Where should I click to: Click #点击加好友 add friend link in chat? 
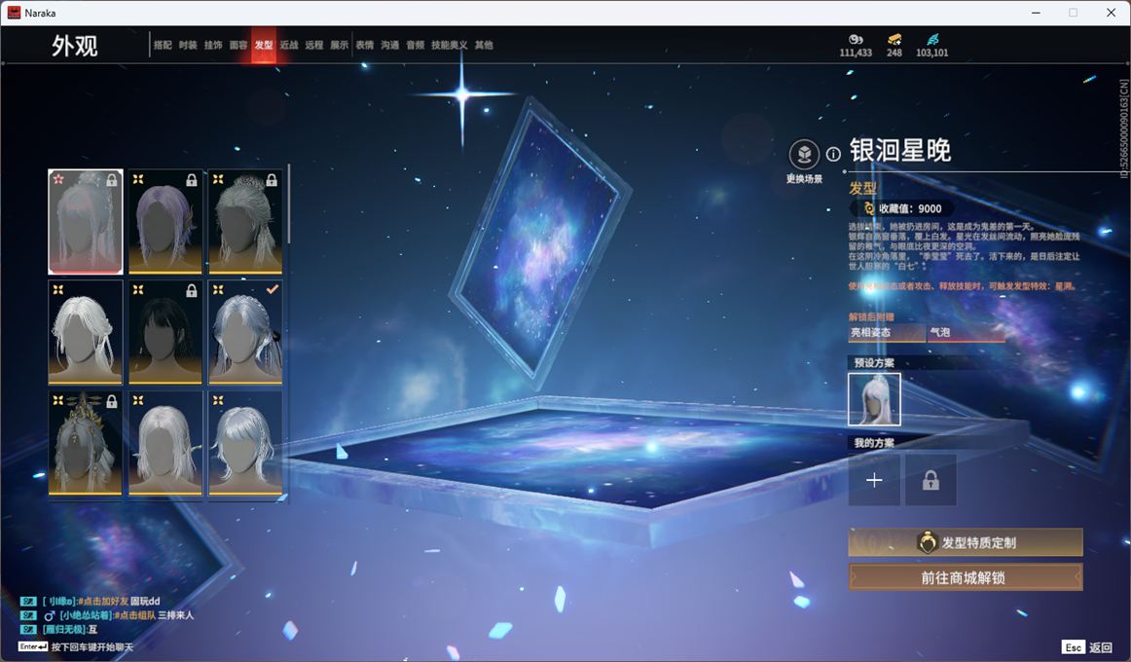point(103,601)
